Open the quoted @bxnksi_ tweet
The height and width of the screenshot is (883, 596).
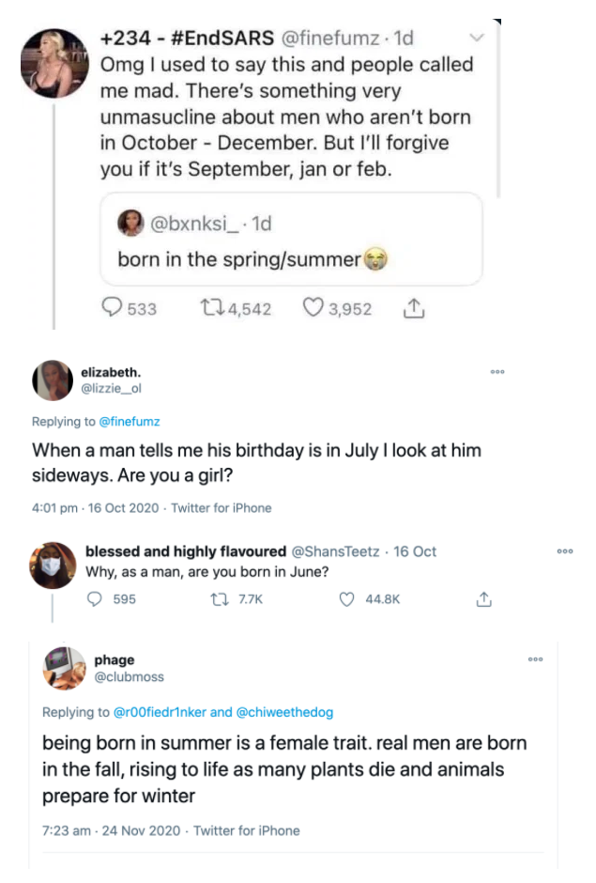tap(292, 239)
